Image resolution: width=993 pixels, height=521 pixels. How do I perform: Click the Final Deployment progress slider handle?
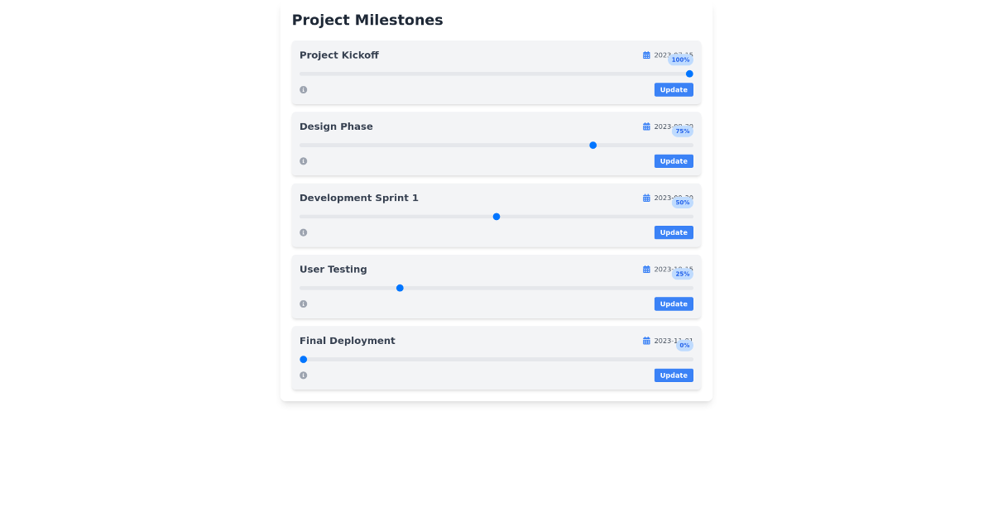[x=303, y=359]
